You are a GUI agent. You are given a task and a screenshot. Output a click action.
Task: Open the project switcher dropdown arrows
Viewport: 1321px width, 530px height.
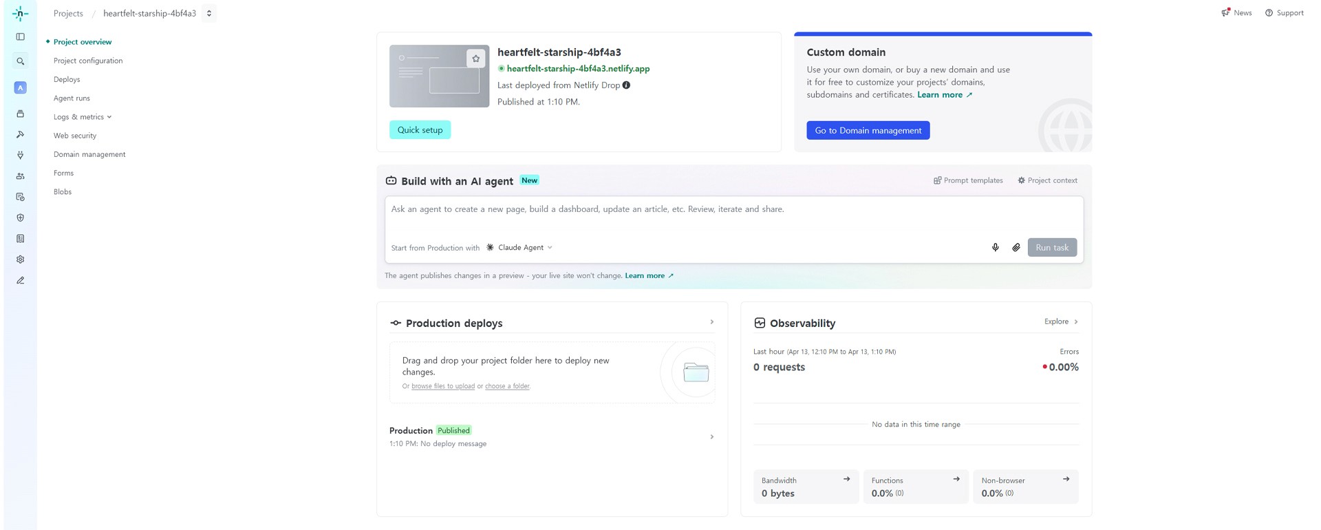point(209,13)
